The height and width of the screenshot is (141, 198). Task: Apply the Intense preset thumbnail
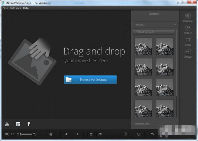(x=143, y=108)
